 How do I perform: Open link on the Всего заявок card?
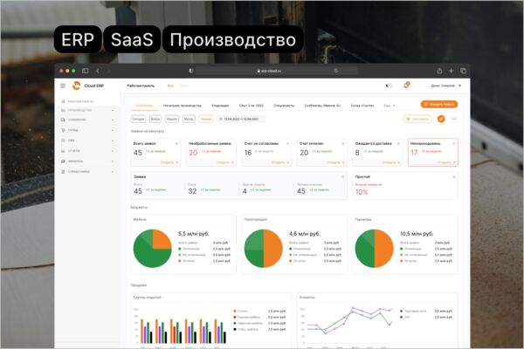coord(169,162)
